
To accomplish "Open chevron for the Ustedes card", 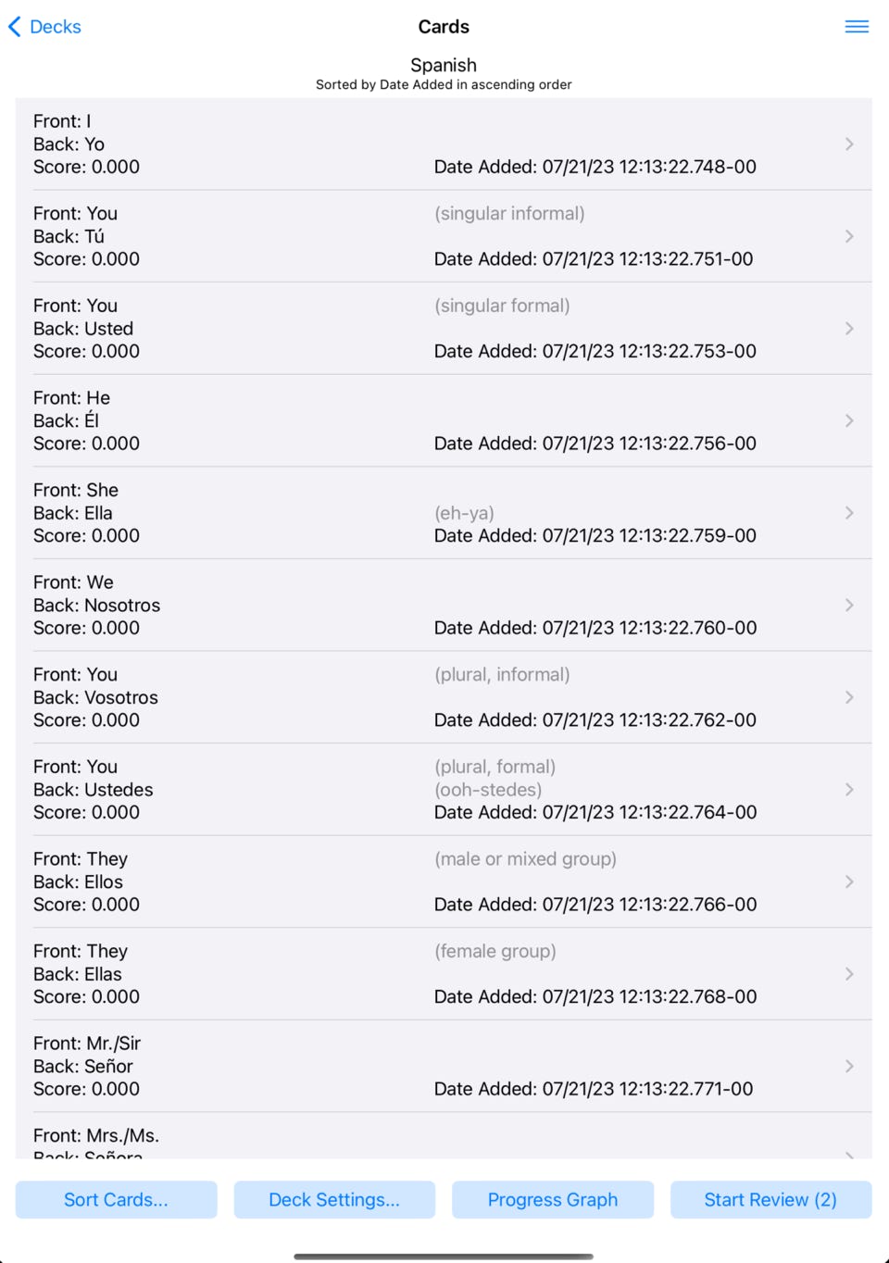I will (x=848, y=790).
